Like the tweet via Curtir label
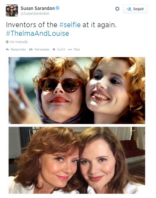 pyautogui.click(x=61, y=49)
